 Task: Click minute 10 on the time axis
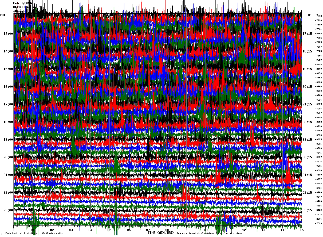[206, 230]
